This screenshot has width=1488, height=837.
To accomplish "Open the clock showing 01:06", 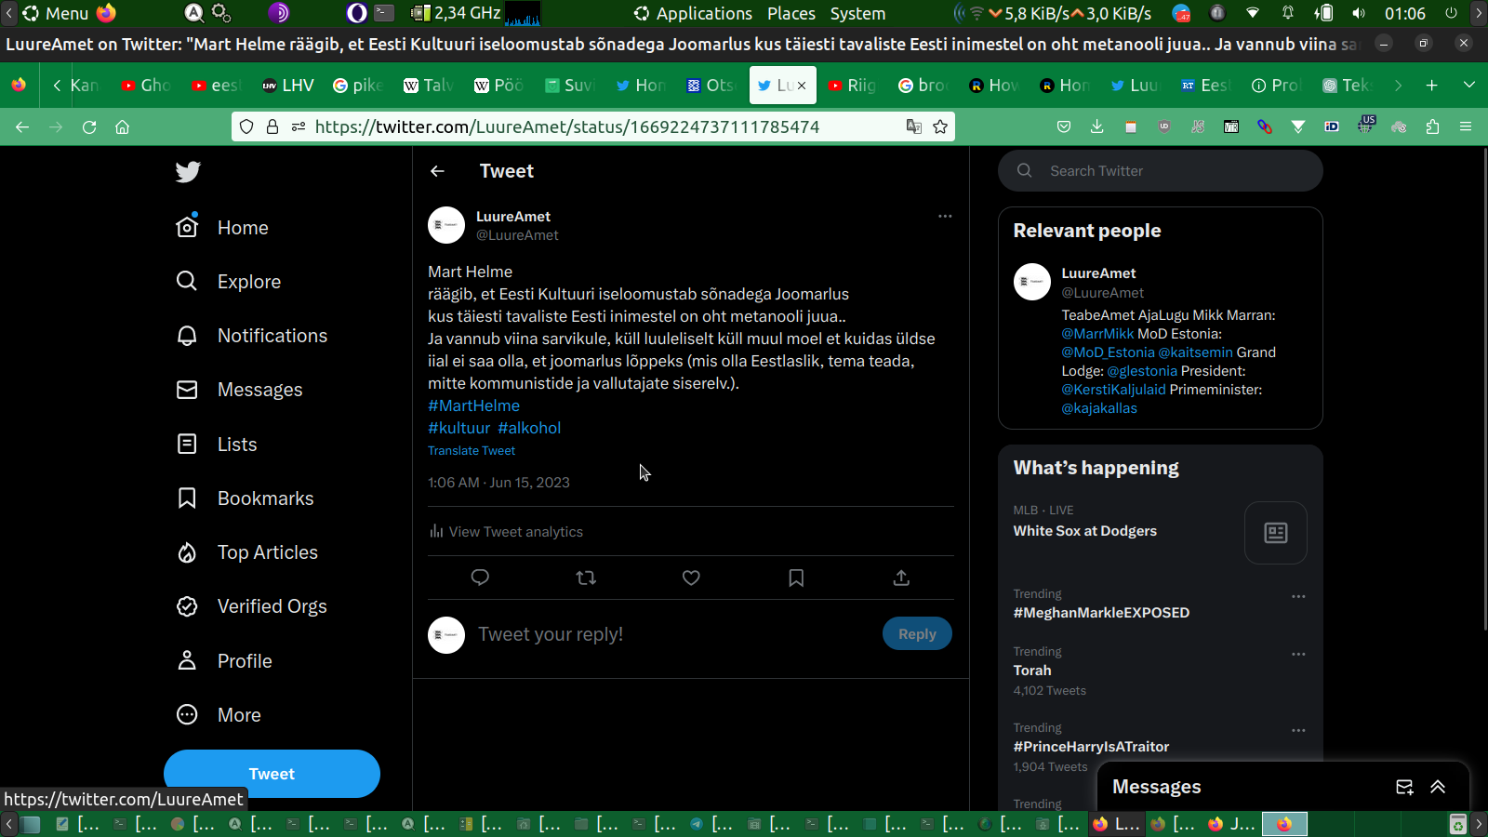I will pyautogui.click(x=1404, y=13).
